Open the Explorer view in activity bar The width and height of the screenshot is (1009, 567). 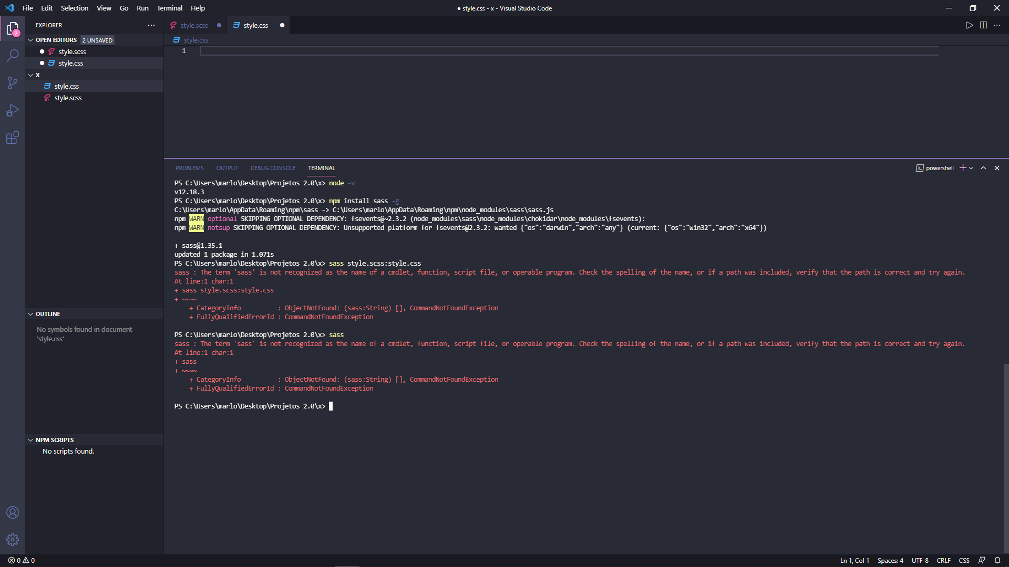click(13, 28)
